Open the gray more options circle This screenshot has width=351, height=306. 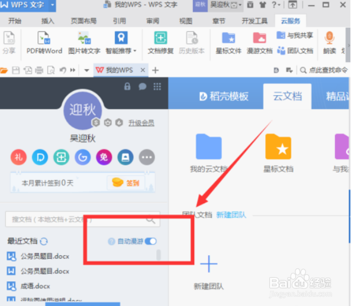[147, 157]
